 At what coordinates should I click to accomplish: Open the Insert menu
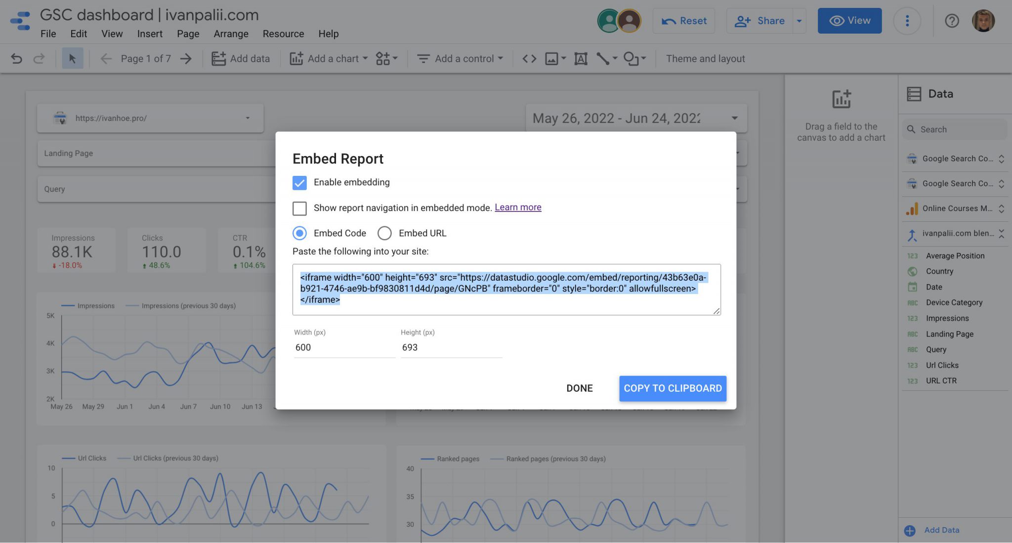point(150,34)
